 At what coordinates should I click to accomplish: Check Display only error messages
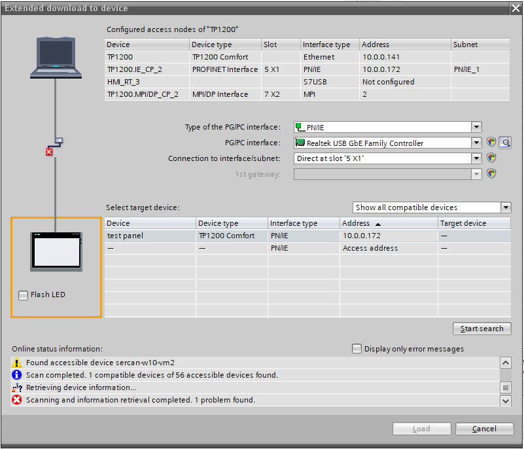coord(357,349)
